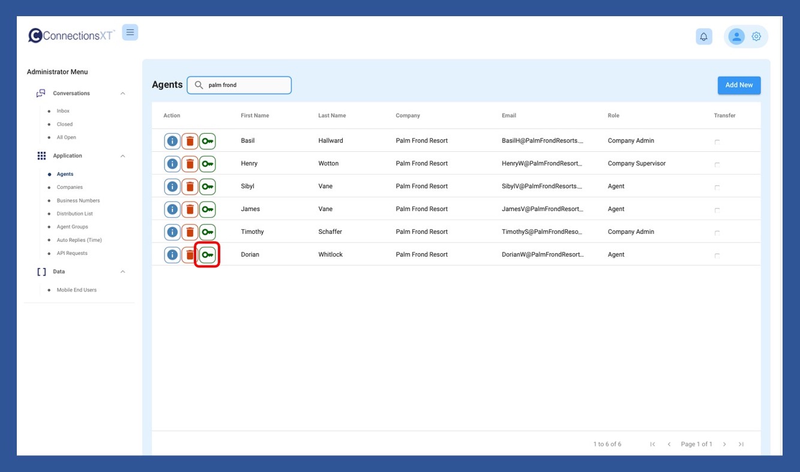Click the key icon for Sibyl Vane
Image resolution: width=800 pixels, height=472 pixels.
208,187
